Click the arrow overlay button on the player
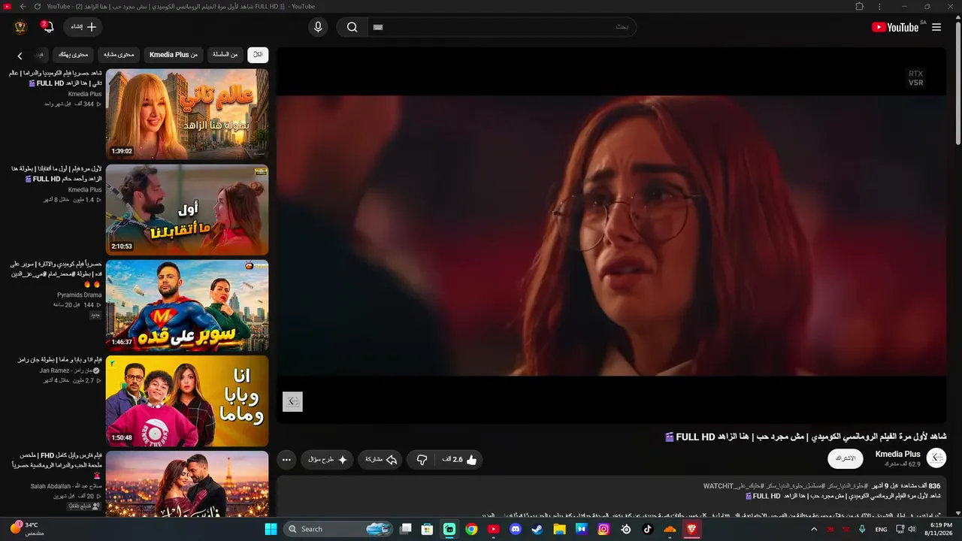Screen dimensions: 962x541 tap(292, 402)
